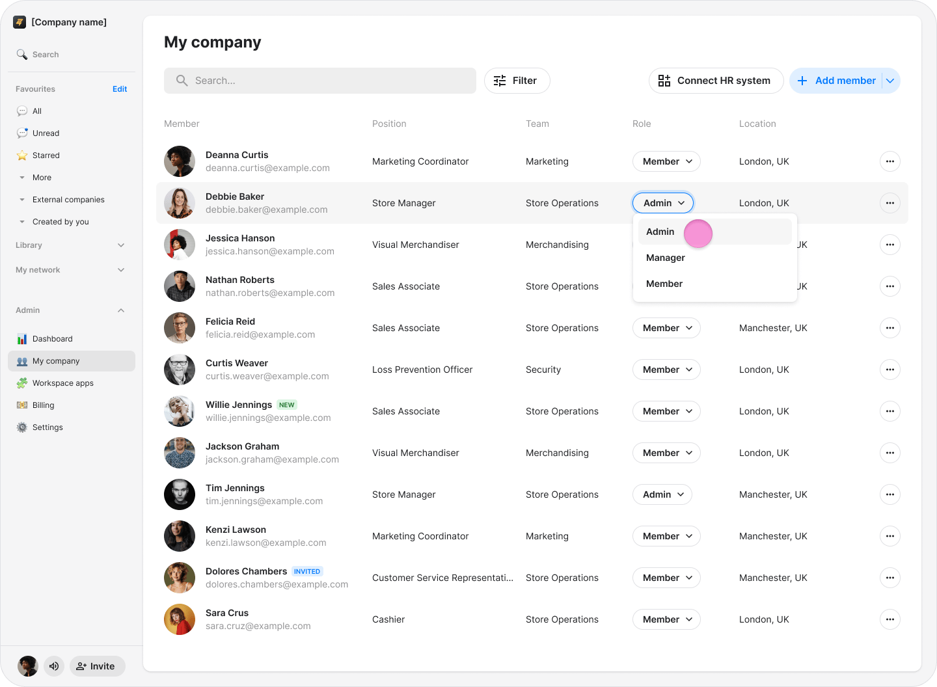This screenshot has width=937, height=687.
Task: Open Settings in the Admin section
Action: pos(72,427)
